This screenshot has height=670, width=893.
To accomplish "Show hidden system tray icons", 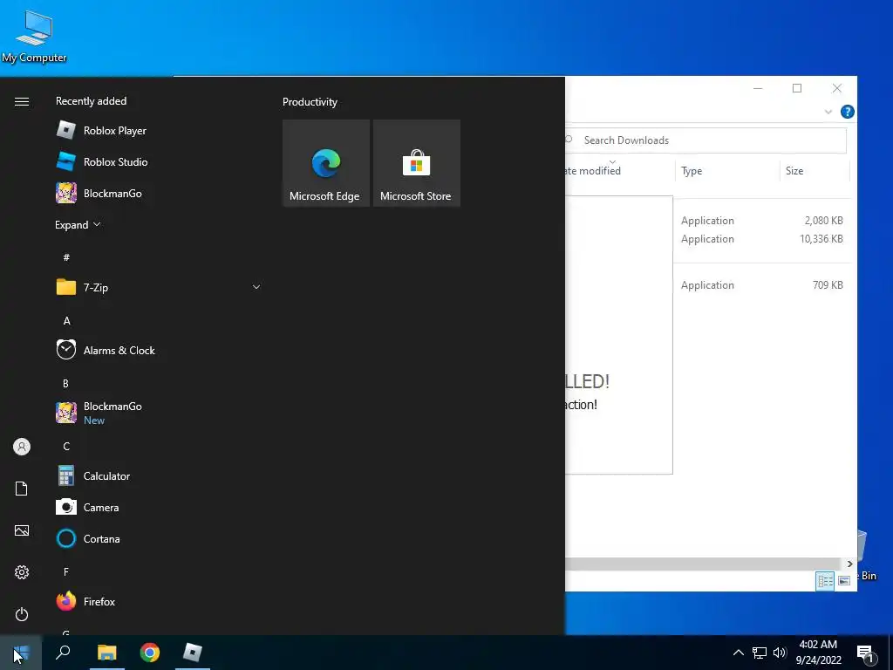I will point(738,653).
